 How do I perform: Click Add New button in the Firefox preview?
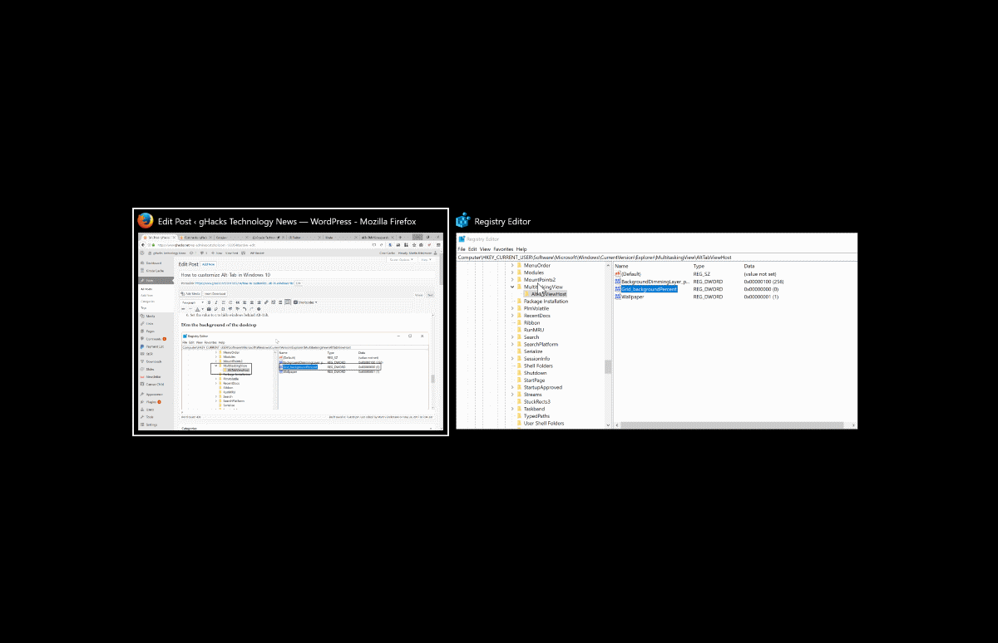(x=208, y=264)
